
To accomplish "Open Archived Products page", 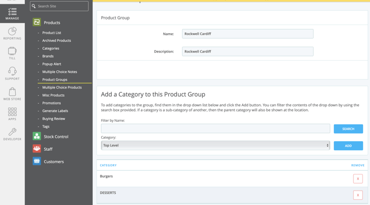I will click(x=56, y=40).
